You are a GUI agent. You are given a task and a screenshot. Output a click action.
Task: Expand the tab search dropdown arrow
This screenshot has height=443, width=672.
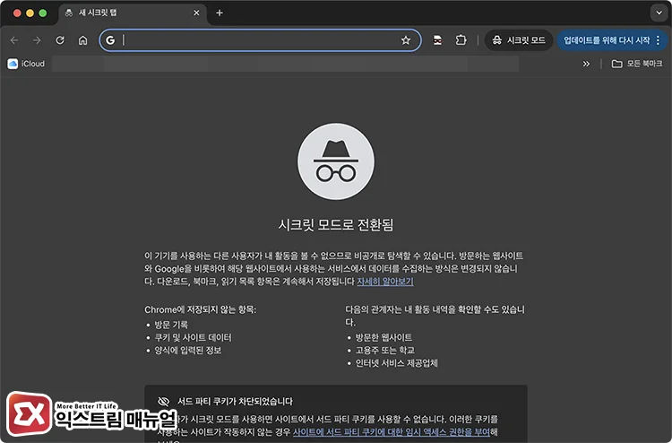point(659,13)
